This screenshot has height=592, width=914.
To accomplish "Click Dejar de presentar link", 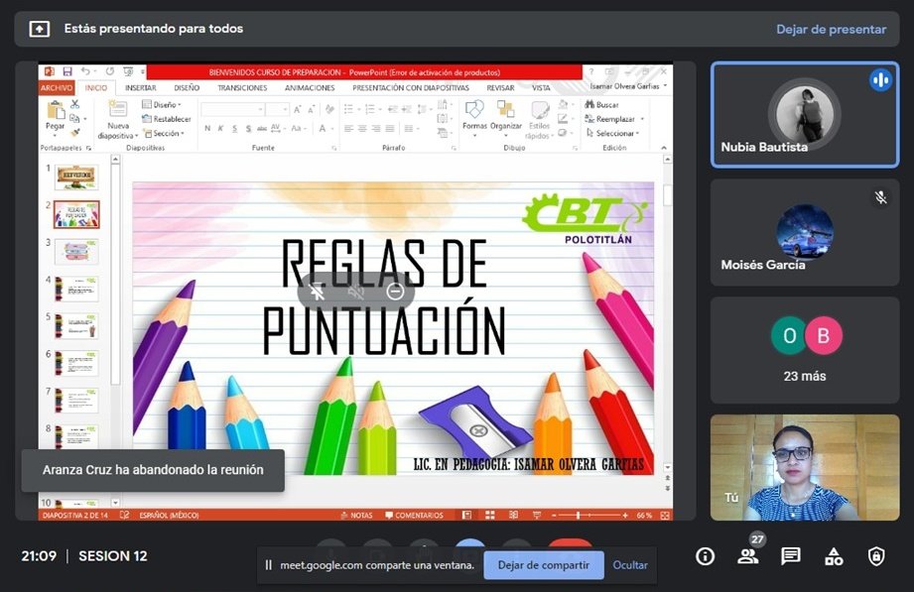I will pos(831,29).
